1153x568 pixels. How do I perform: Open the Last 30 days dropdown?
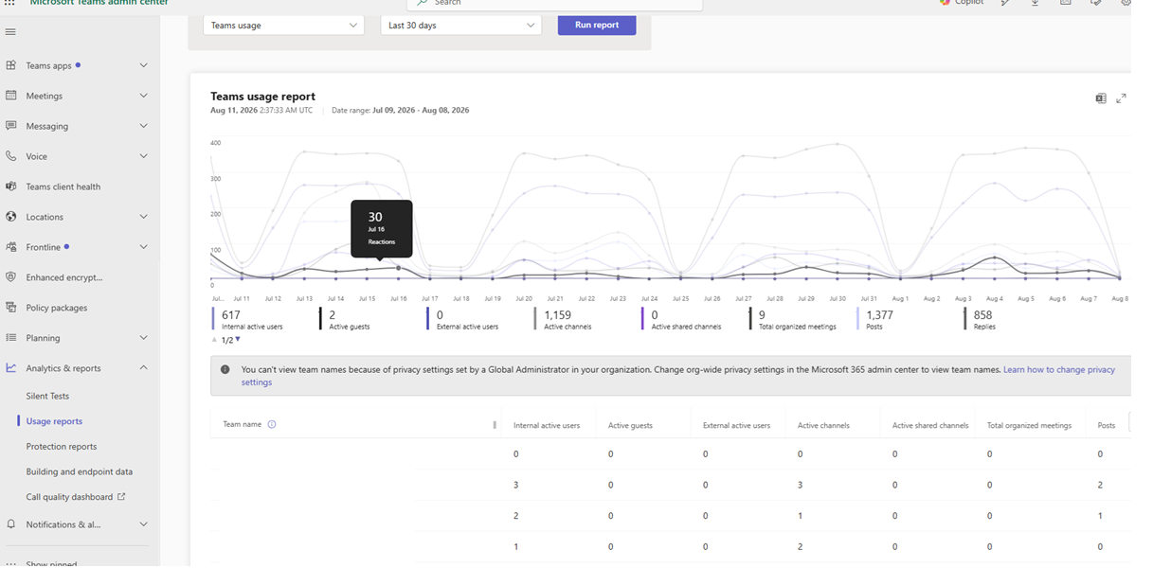point(461,26)
